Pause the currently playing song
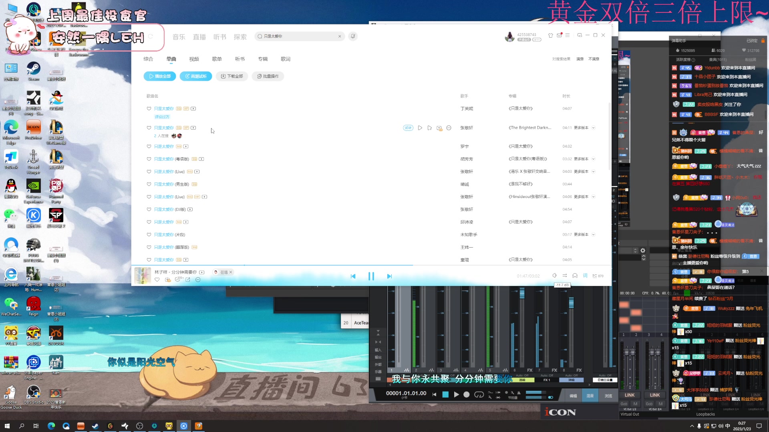Image resolution: width=769 pixels, height=432 pixels. pyautogui.click(x=371, y=276)
